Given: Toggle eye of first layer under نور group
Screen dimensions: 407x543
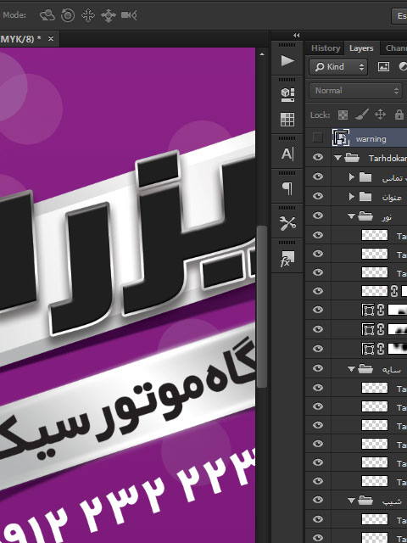Looking at the screenshot, I should tap(318, 235).
